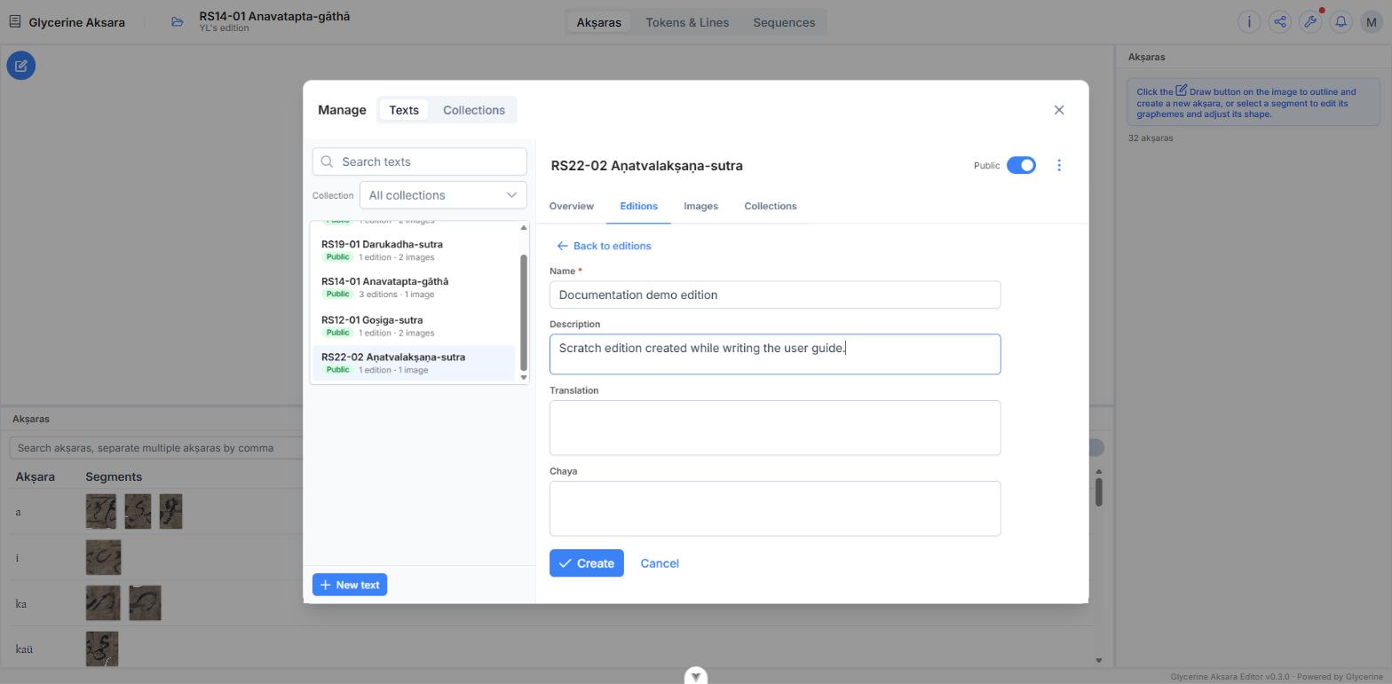Switch to Tokens & Lines view
Viewport: 1392px width, 684px height.
(x=687, y=22)
